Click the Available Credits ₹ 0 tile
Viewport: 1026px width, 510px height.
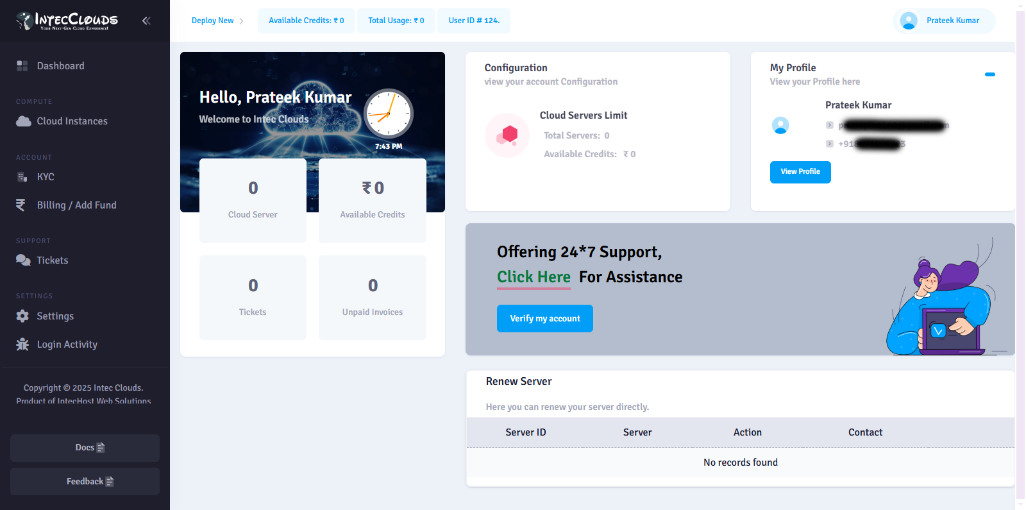coord(373,201)
